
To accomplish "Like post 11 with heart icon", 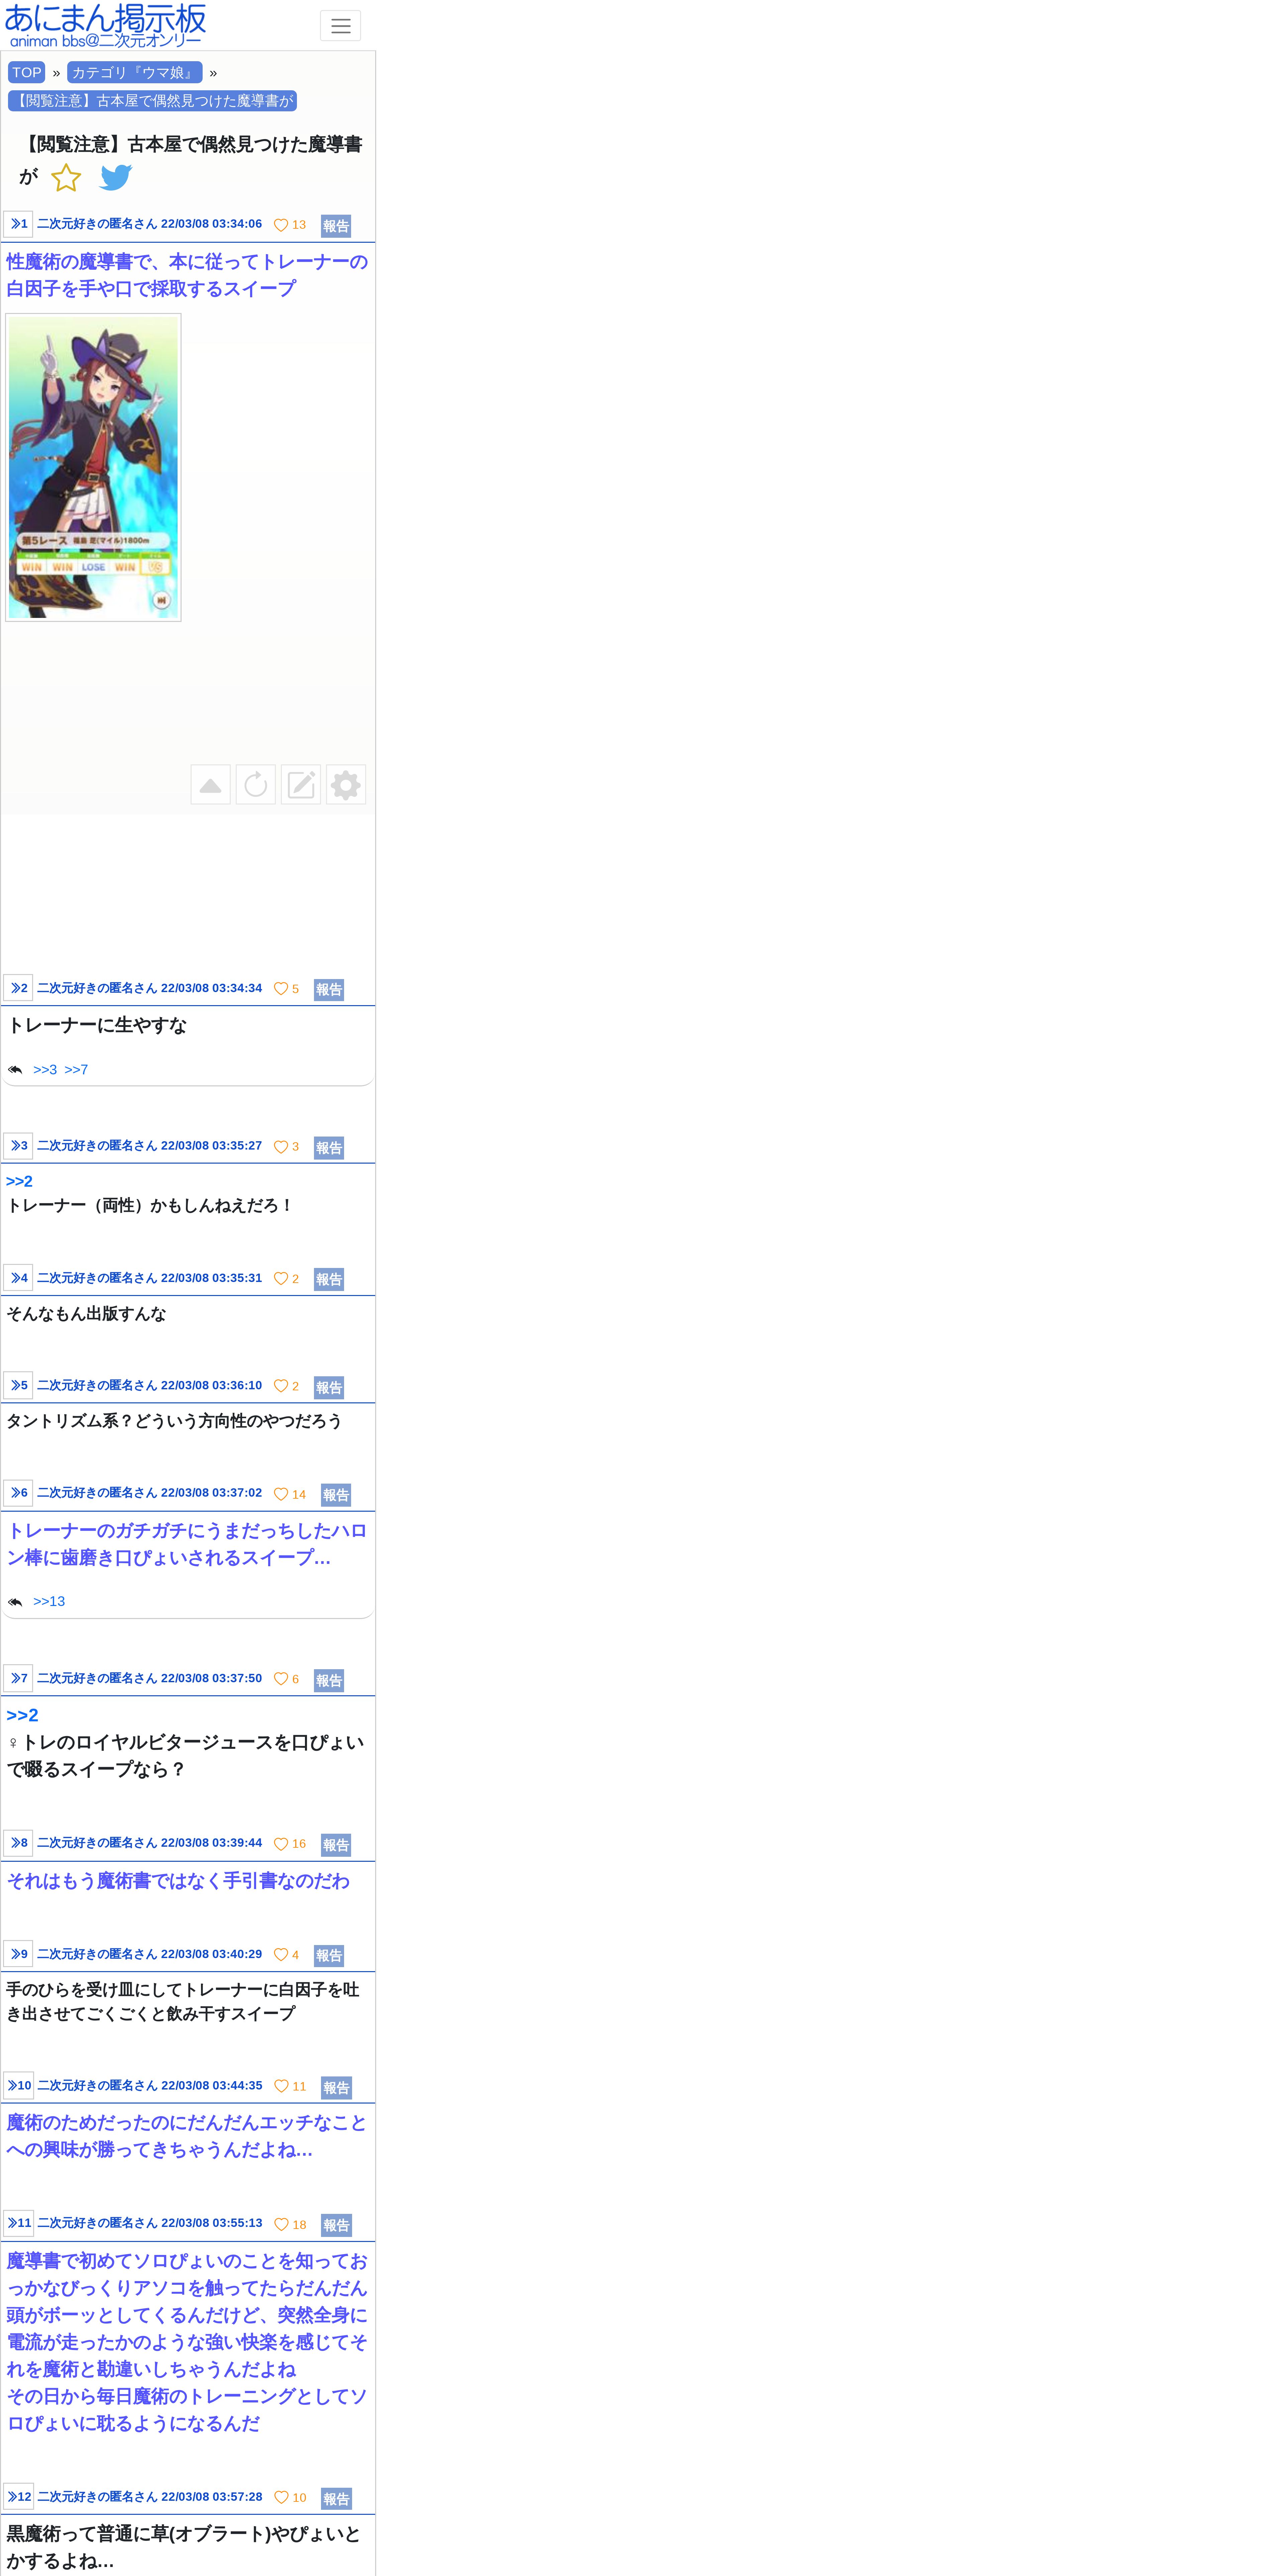I will pyautogui.click(x=281, y=2225).
